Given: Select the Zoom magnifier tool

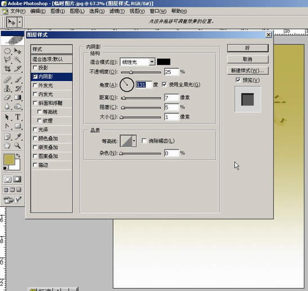Looking at the screenshot, I should [x=17, y=145].
